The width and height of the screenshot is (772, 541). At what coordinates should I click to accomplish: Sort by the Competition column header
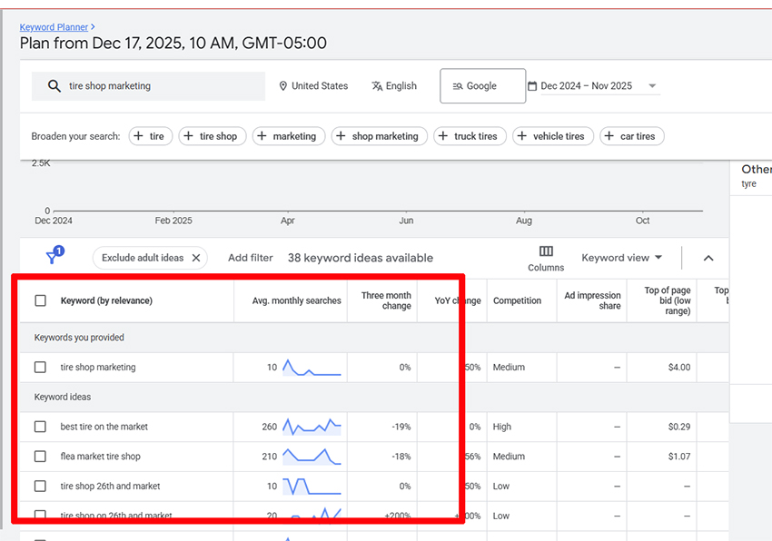click(517, 300)
